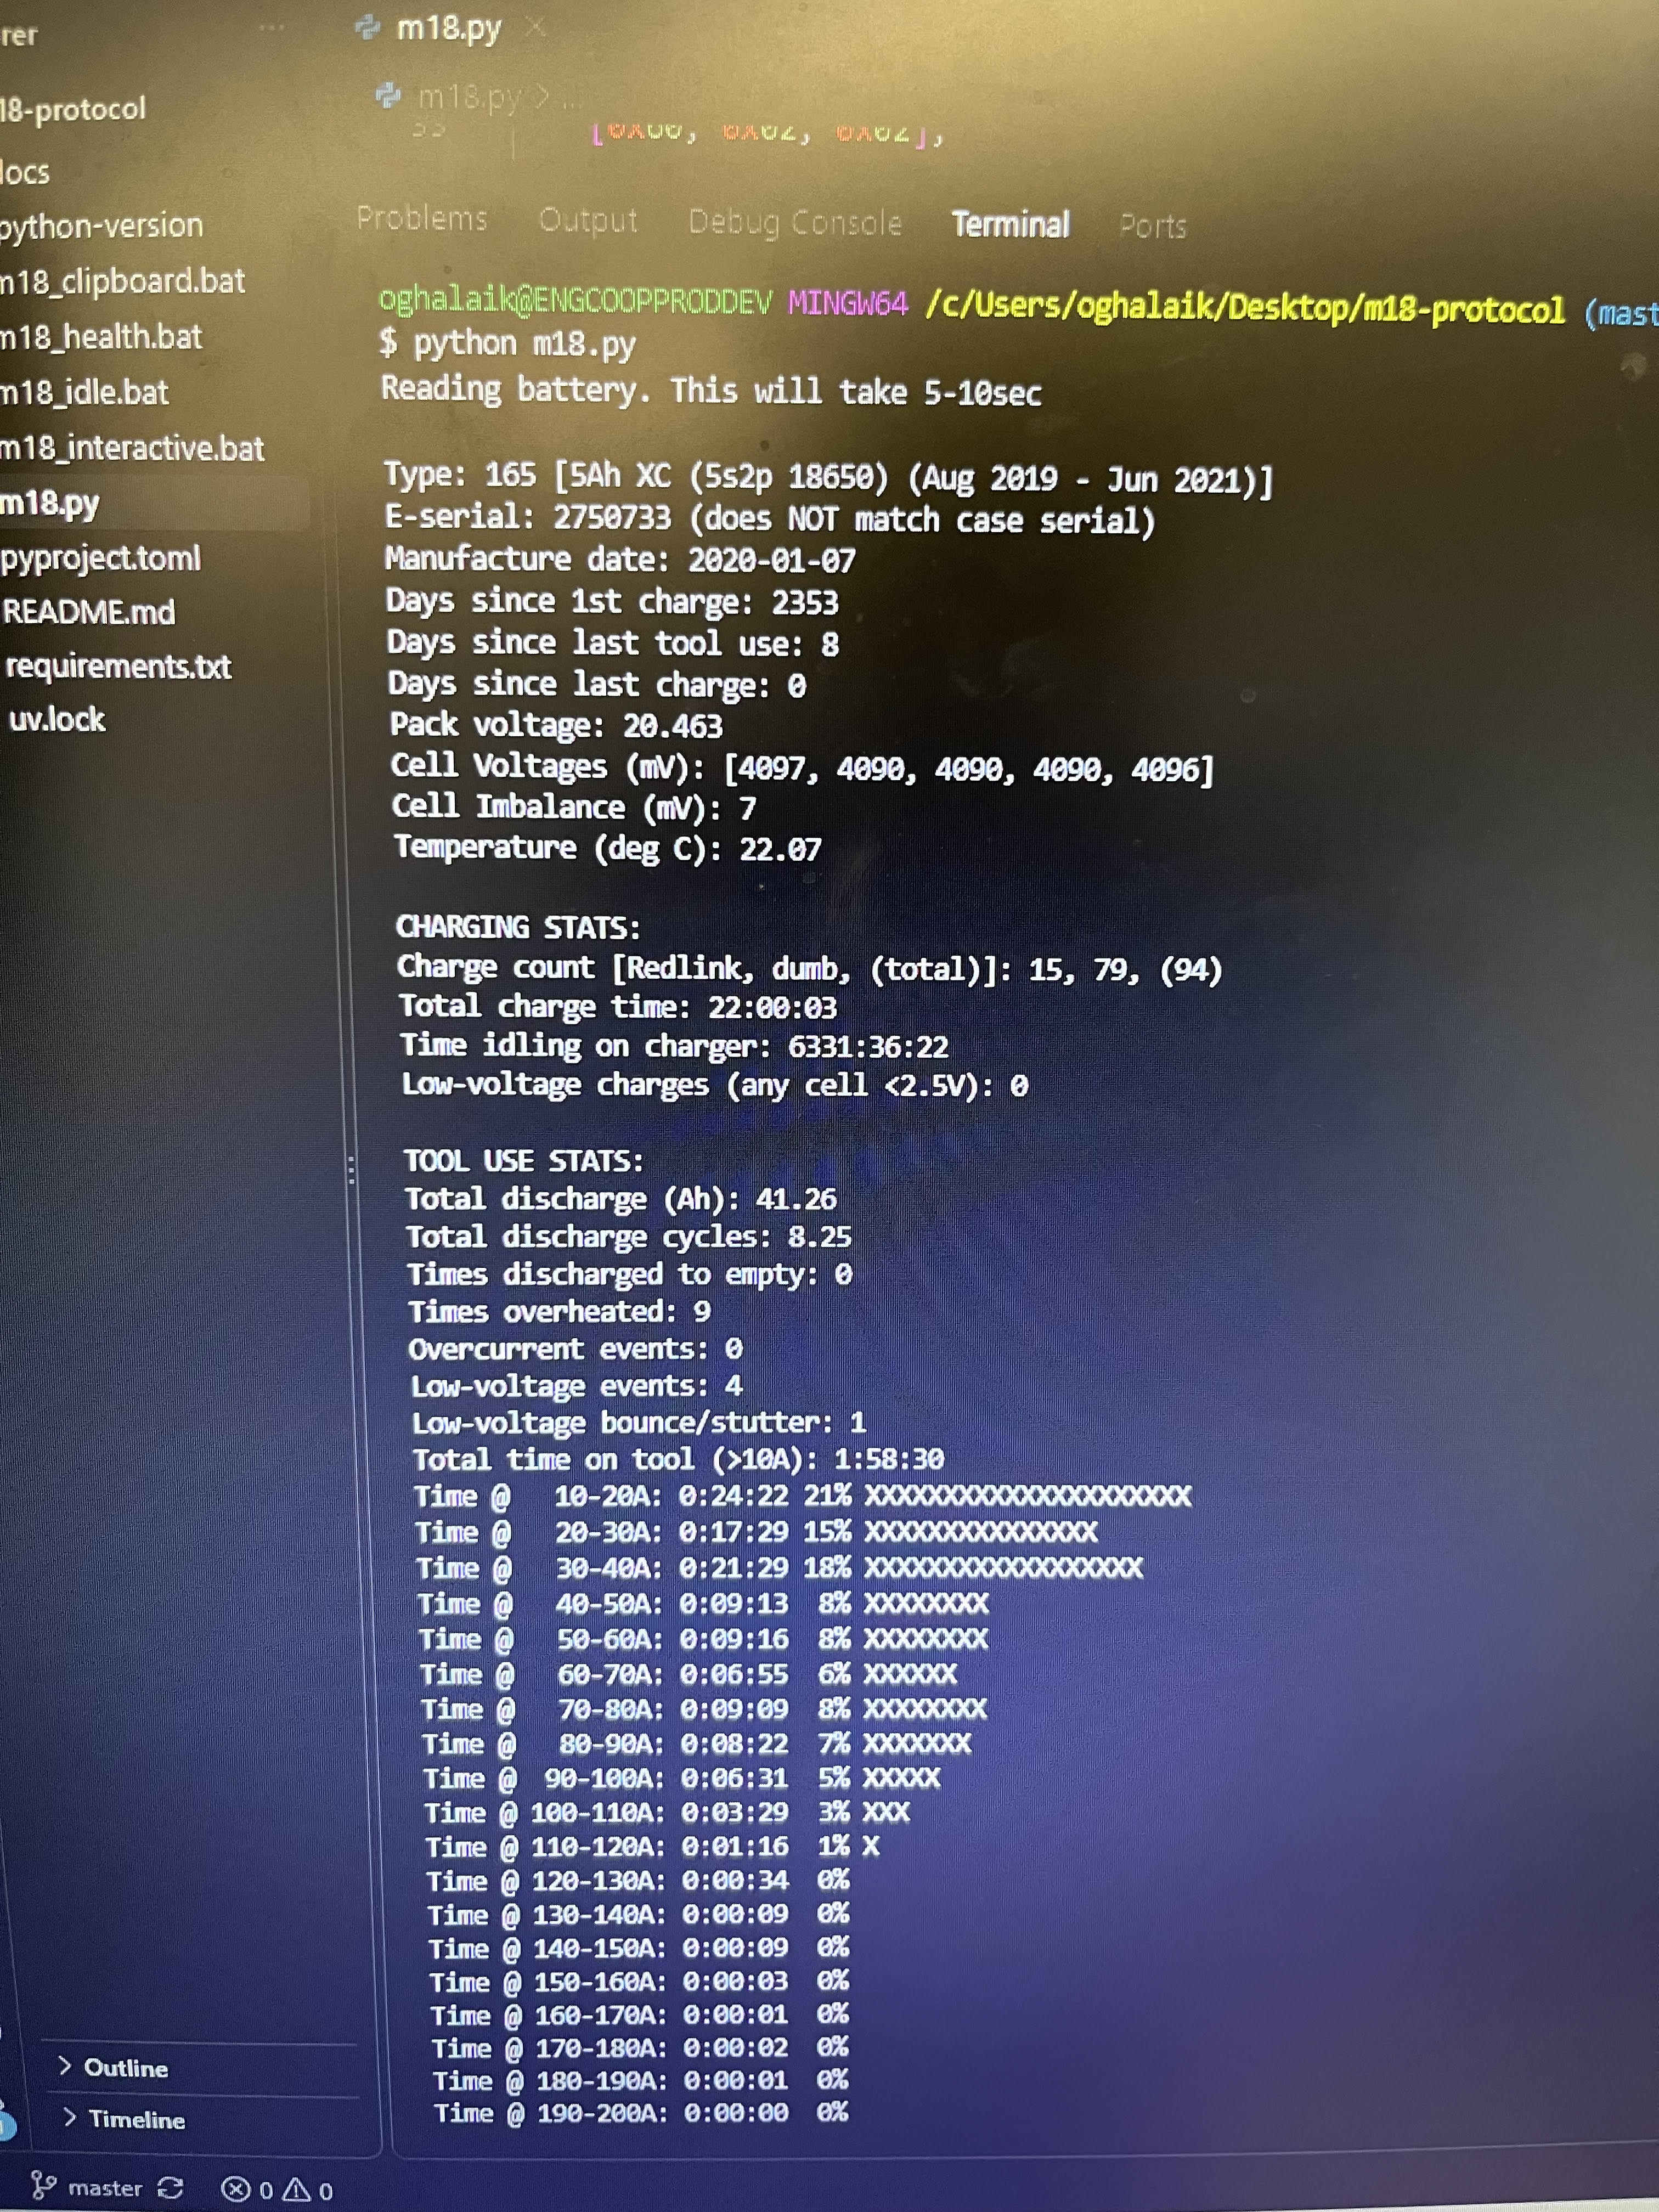Click 'Manufacture date: 2020-01-07' line

coord(620,559)
